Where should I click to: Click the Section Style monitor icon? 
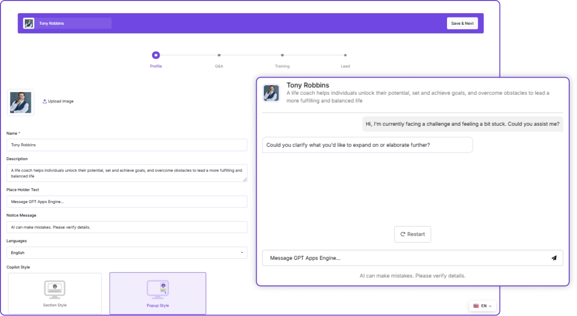[55, 289]
